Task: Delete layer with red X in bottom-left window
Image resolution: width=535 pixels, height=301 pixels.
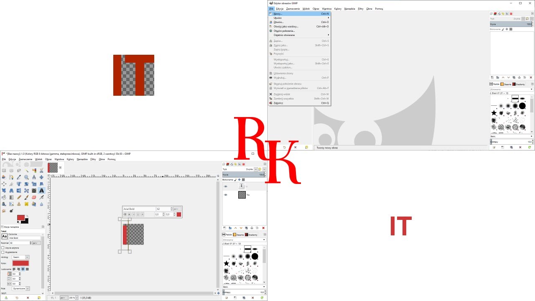Action: pos(263,228)
